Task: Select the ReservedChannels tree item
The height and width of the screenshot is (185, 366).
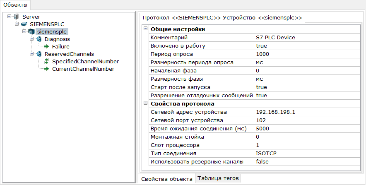Action: [x=69, y=54]
